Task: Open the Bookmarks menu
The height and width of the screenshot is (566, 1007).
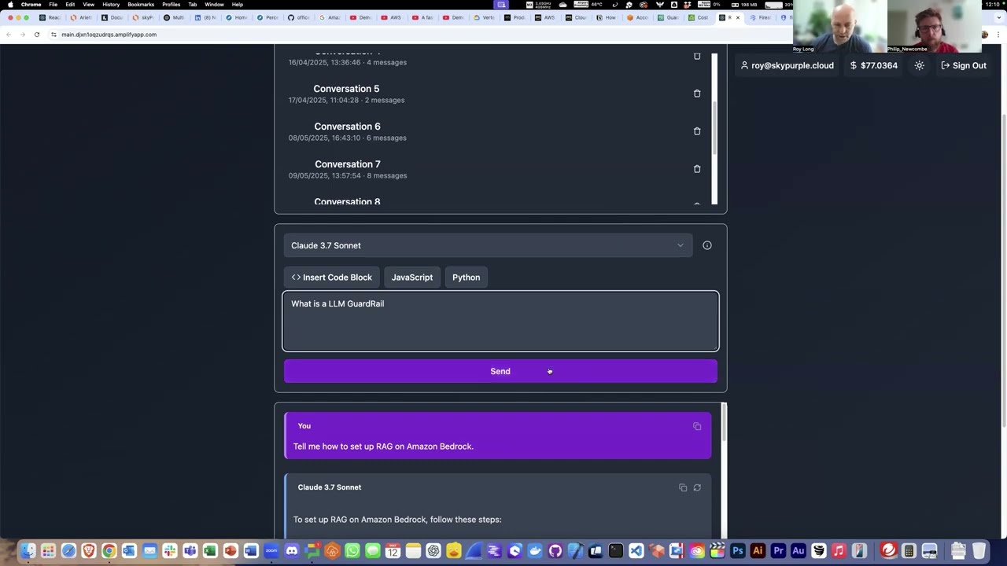Action: pyautogui.click(x=141, y=5)
